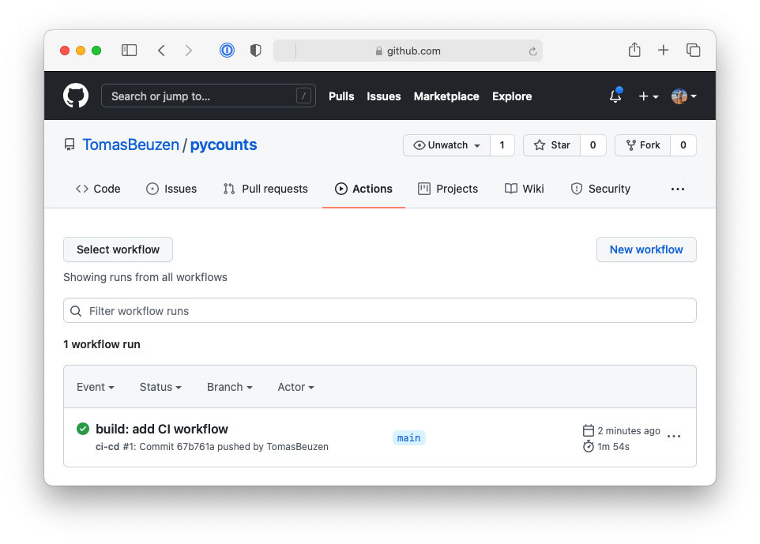Toggle the Safari sidebar icon
760x544 pixels.
[x=129, y=51]
